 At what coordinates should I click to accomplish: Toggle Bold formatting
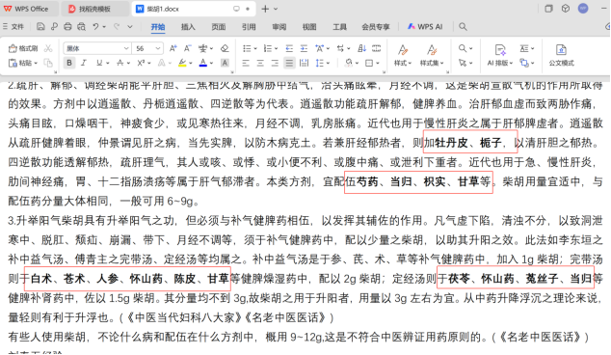pos(69,63)
